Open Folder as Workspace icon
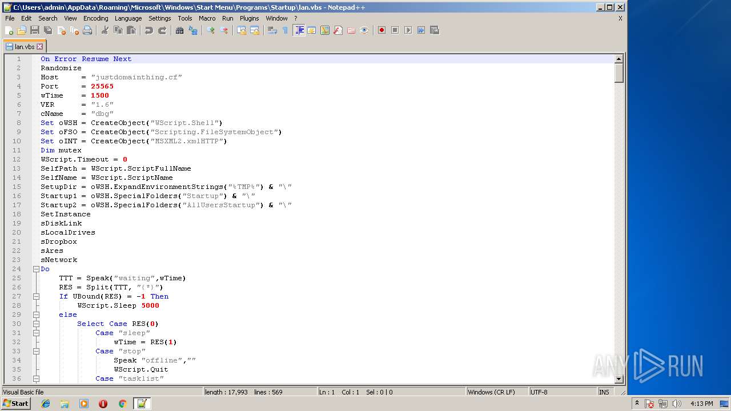Viewport: 731px width, 411px height. tap(351, 30)
